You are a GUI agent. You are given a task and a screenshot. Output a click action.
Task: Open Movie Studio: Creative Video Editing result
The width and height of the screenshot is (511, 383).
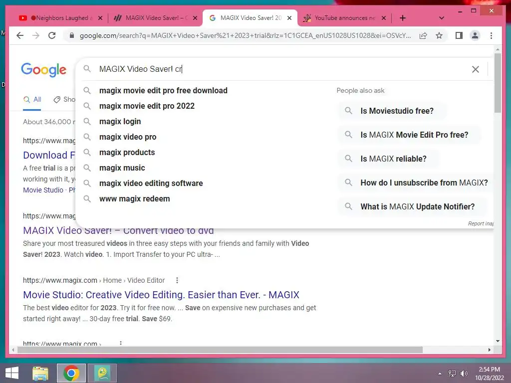click(161, 295)
